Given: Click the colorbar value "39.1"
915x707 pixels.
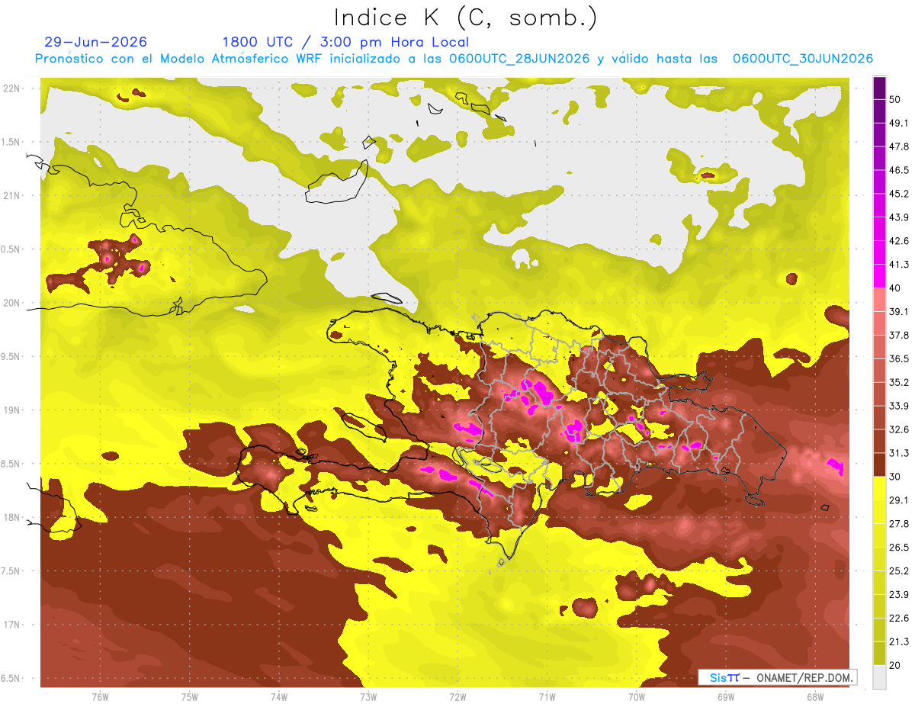Looking at the screenshot, I should click(x=899, y=312).
